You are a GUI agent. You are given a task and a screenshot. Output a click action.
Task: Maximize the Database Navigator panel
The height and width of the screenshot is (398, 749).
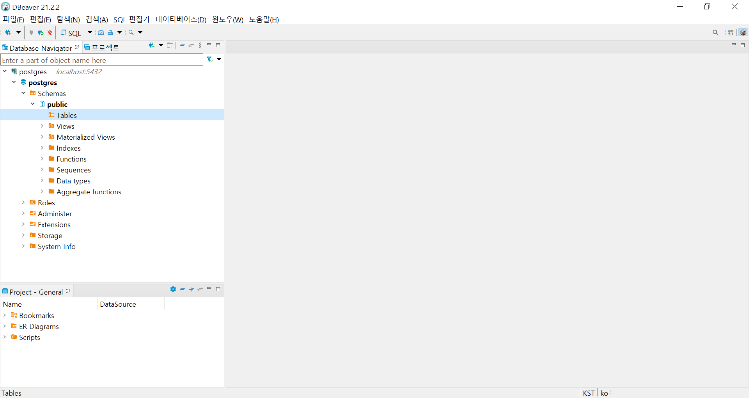(218, 46)
